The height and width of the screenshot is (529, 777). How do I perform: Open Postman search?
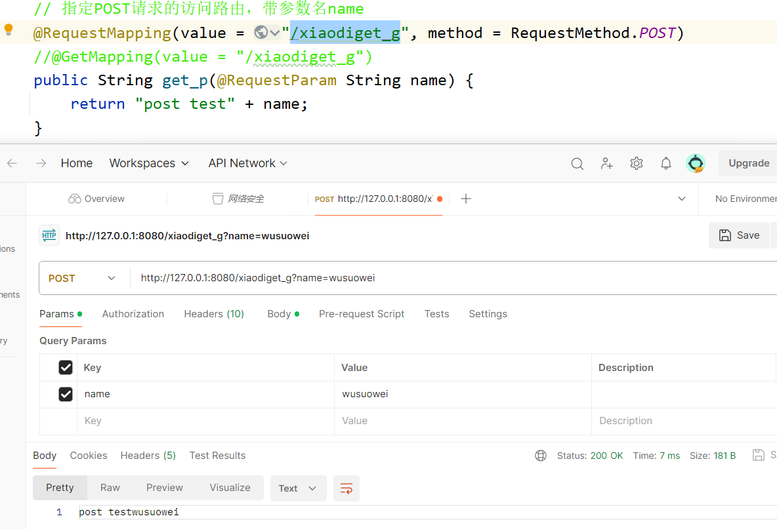577,163
